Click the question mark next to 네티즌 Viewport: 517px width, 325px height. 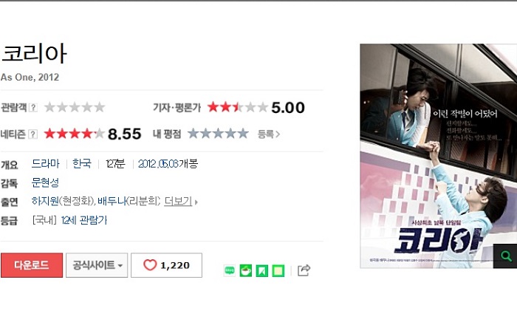tap(33, 134)
